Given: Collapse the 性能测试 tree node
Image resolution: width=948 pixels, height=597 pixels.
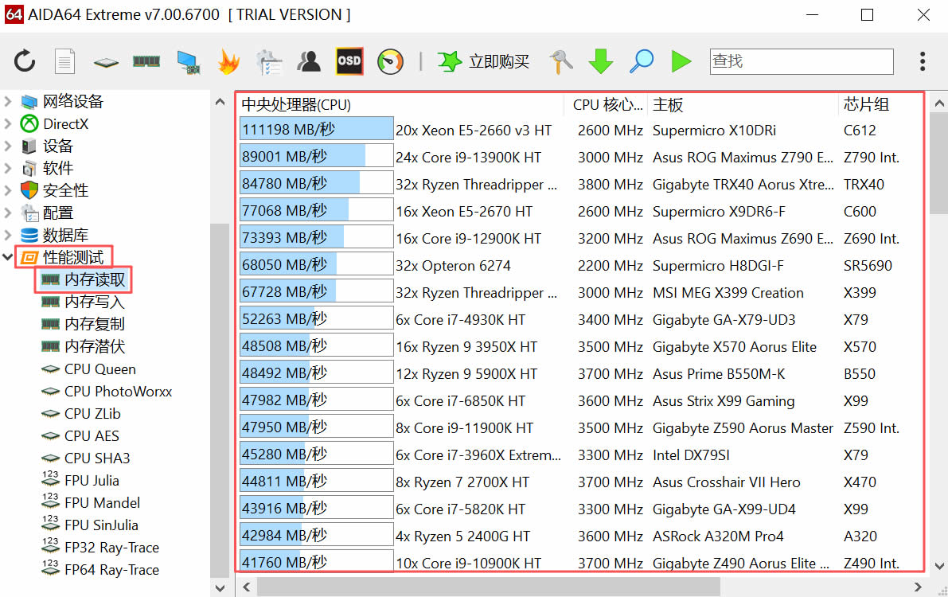Looking at the screenshot, I should tap(8, 258).
